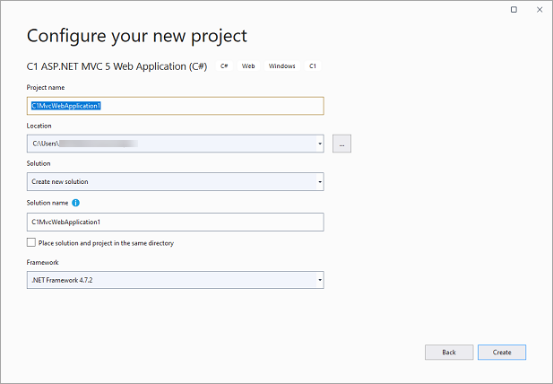Click the Configure your new project heading
The width and height of the screenshot is (553, 384).
pyautogui.click(x=137, y=36)
